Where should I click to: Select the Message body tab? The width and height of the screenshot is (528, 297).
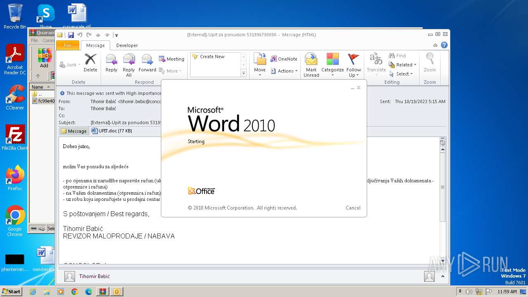pyautogui.click(x=74, y=131)
